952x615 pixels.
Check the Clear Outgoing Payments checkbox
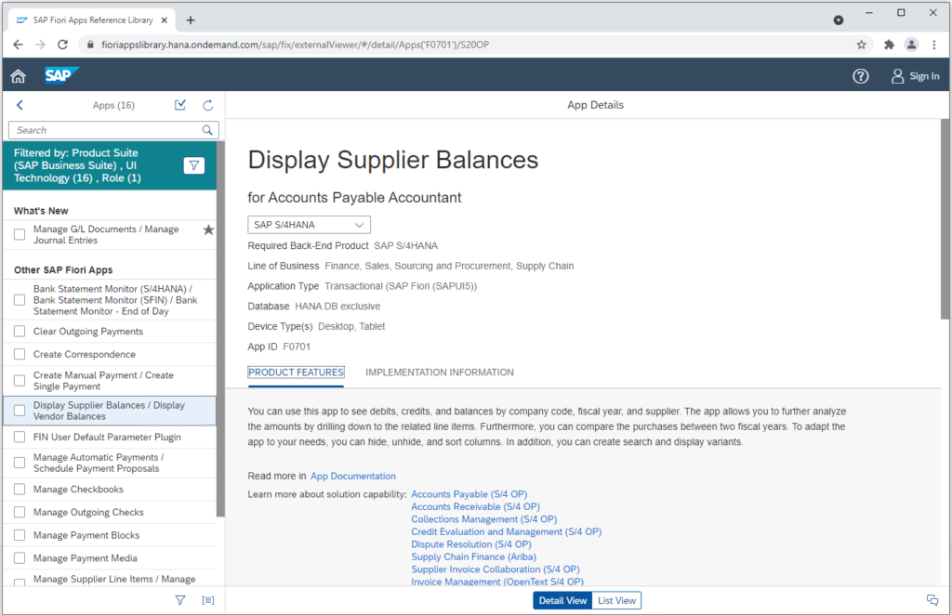20,331
